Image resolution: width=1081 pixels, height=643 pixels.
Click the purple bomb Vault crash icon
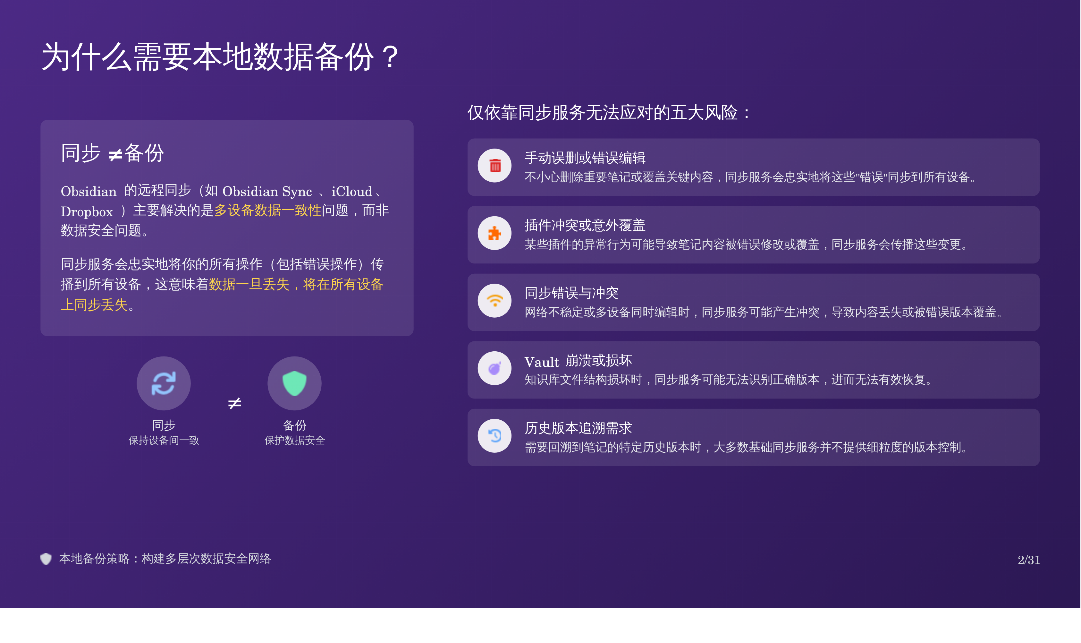[x=494, y=368]
